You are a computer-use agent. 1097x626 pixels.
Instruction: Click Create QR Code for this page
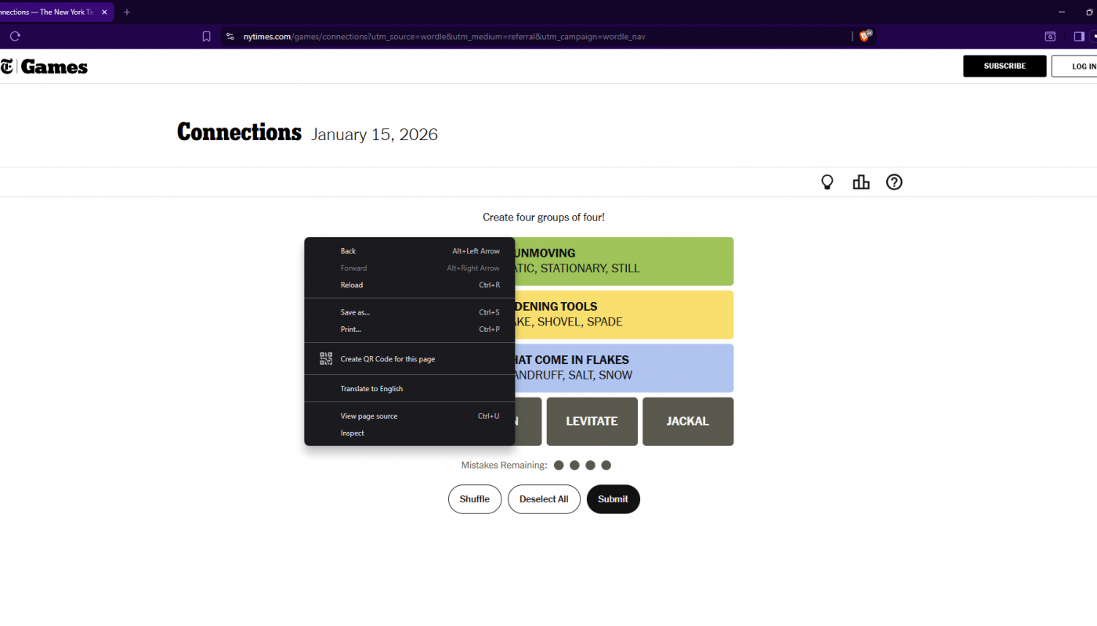tap(387, 359)
